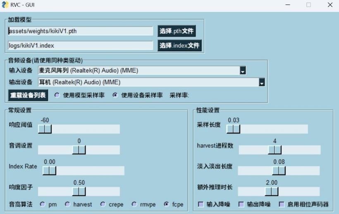Screen dimensions: 339x214
Task: Click the index file path input field
Action: coord(81,46)
